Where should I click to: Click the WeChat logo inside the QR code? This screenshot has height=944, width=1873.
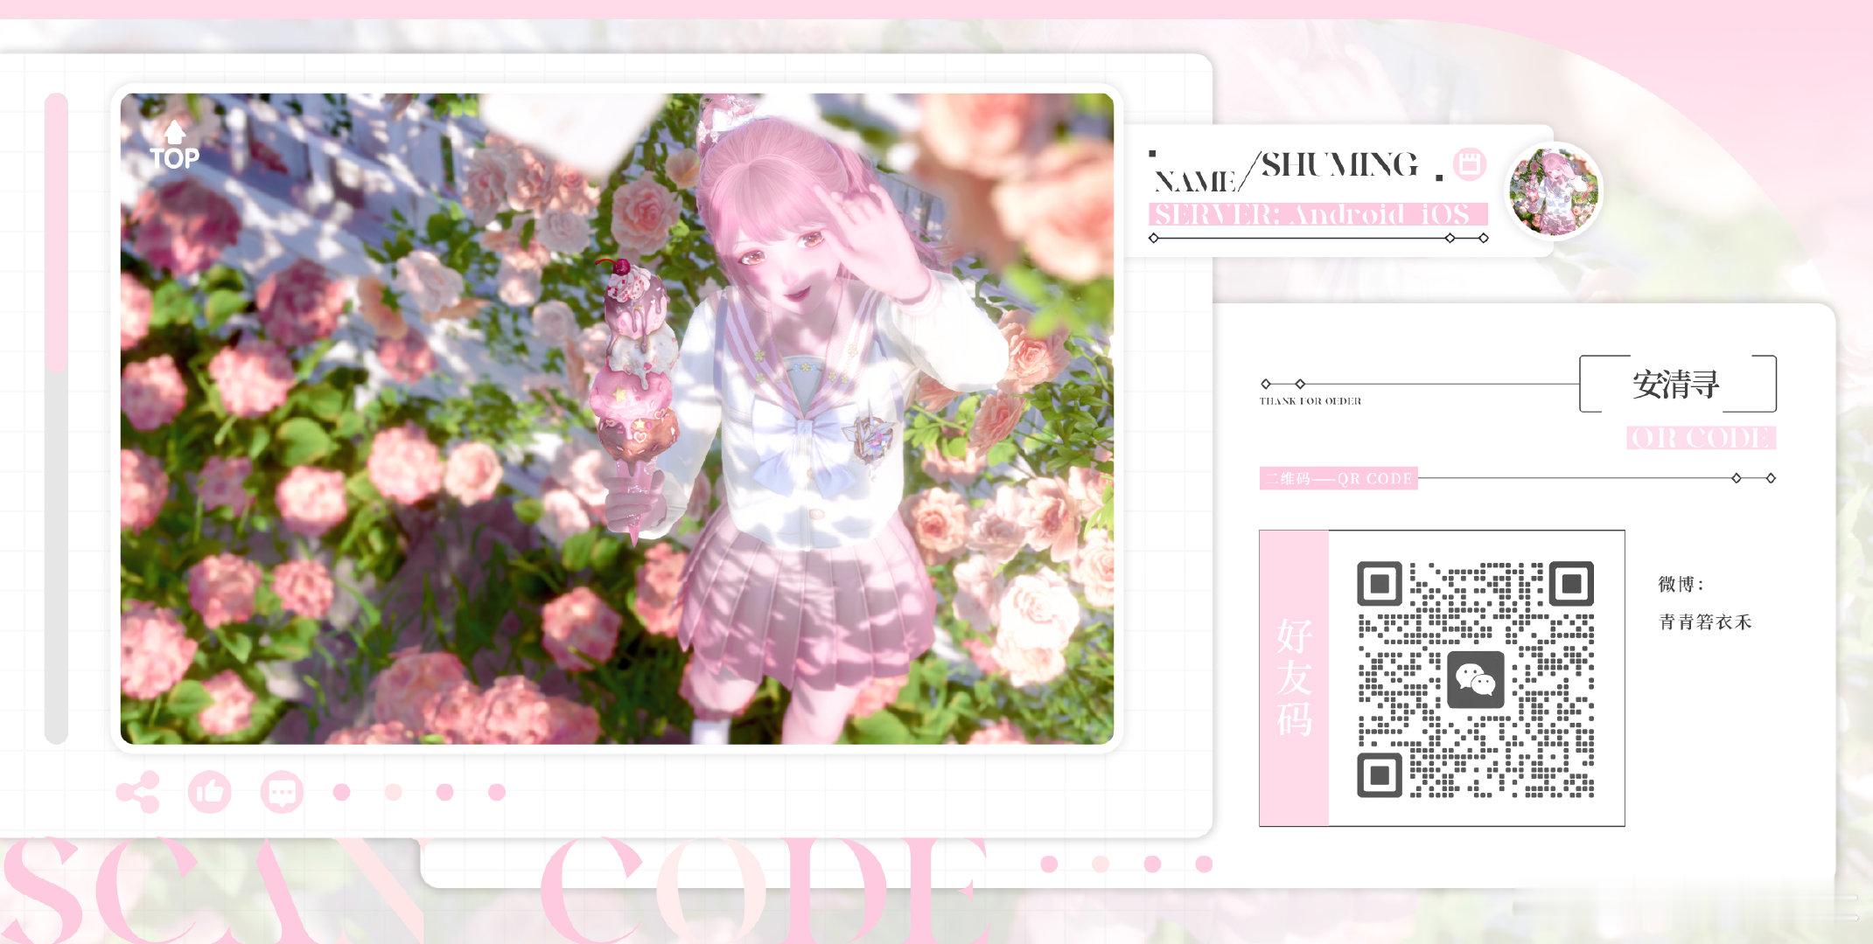click(1476, 679)
